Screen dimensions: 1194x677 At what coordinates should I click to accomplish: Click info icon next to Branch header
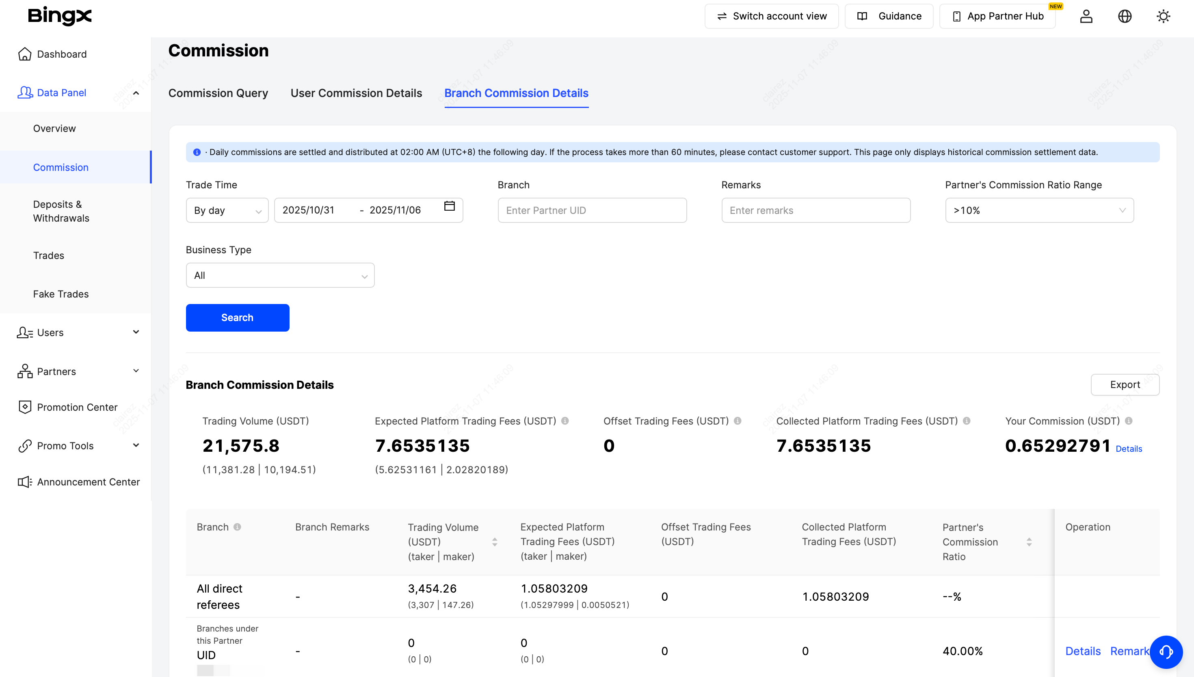point(237,527)
